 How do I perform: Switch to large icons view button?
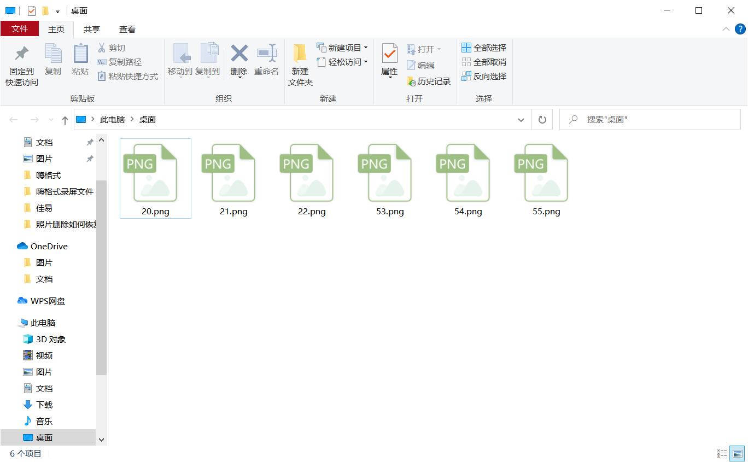coord(738,453)
